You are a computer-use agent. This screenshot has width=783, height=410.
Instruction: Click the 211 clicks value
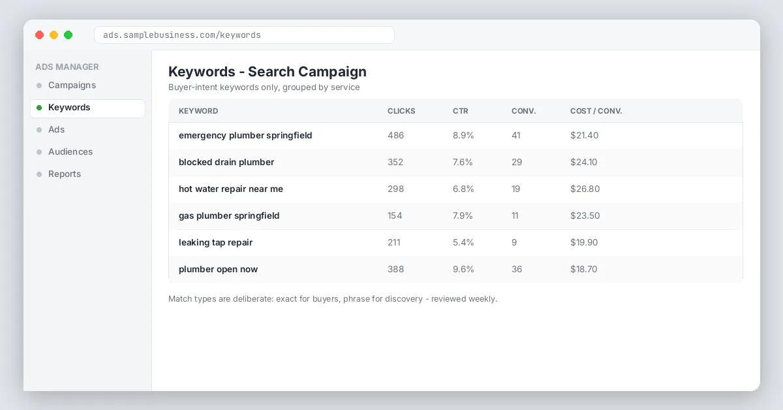tap(394, 243)
